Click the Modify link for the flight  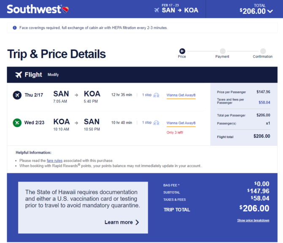(x=53, y=75)
